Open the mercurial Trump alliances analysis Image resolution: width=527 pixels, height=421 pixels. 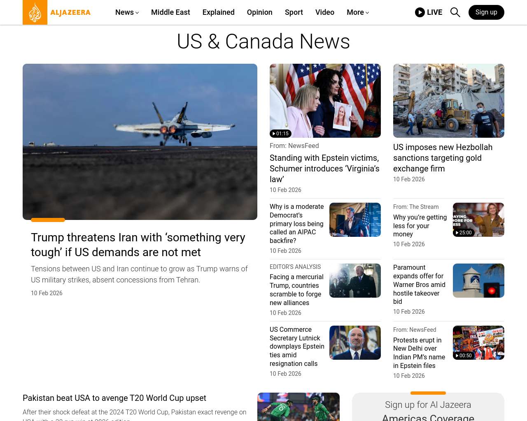296,290
